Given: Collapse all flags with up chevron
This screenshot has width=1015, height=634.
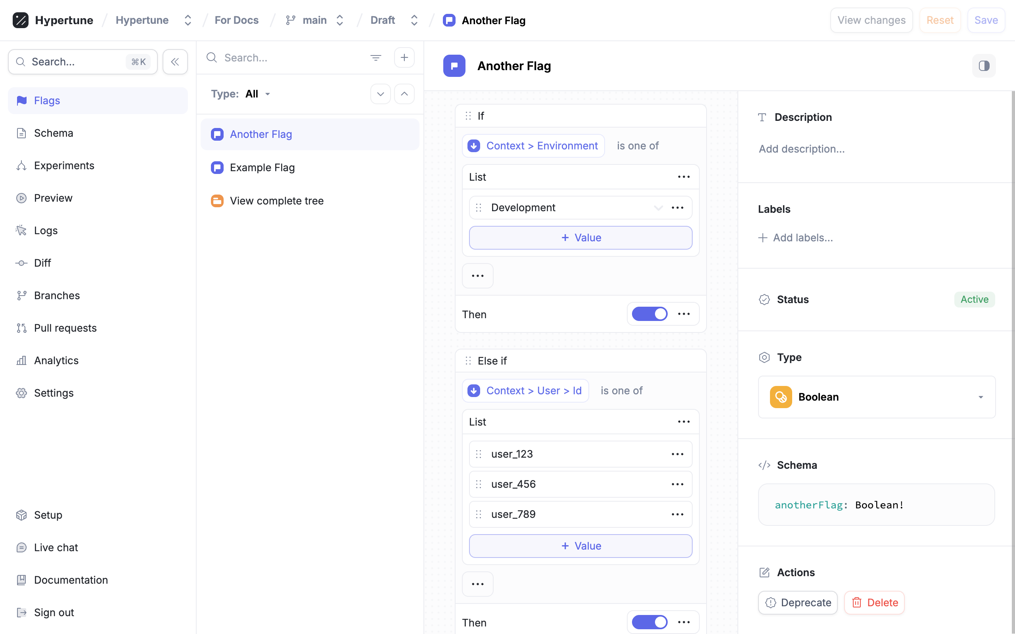Looking at the screenshot, I should coord(404,94).
